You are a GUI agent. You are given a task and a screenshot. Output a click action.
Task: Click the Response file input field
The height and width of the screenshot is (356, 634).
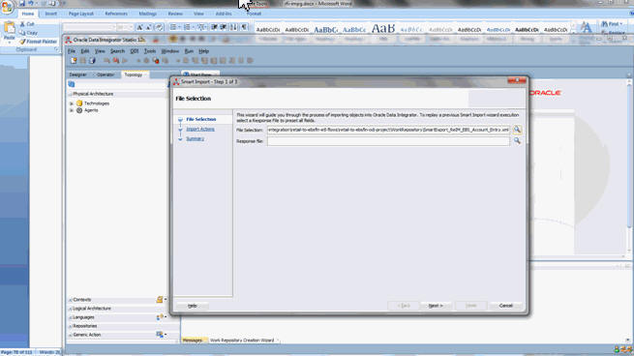coord(388,141)
